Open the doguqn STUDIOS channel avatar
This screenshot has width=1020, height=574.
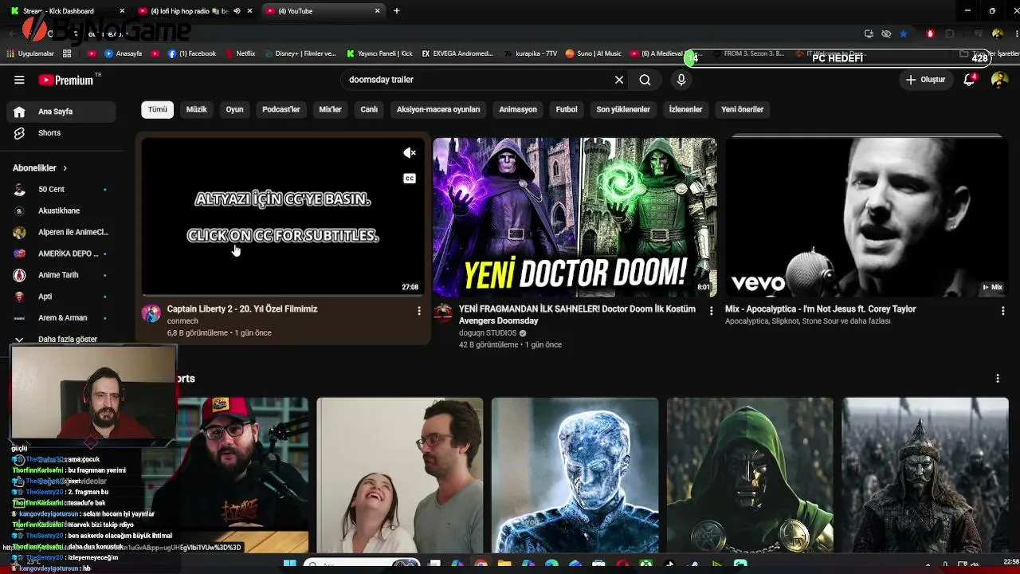(x=443, y=313)
